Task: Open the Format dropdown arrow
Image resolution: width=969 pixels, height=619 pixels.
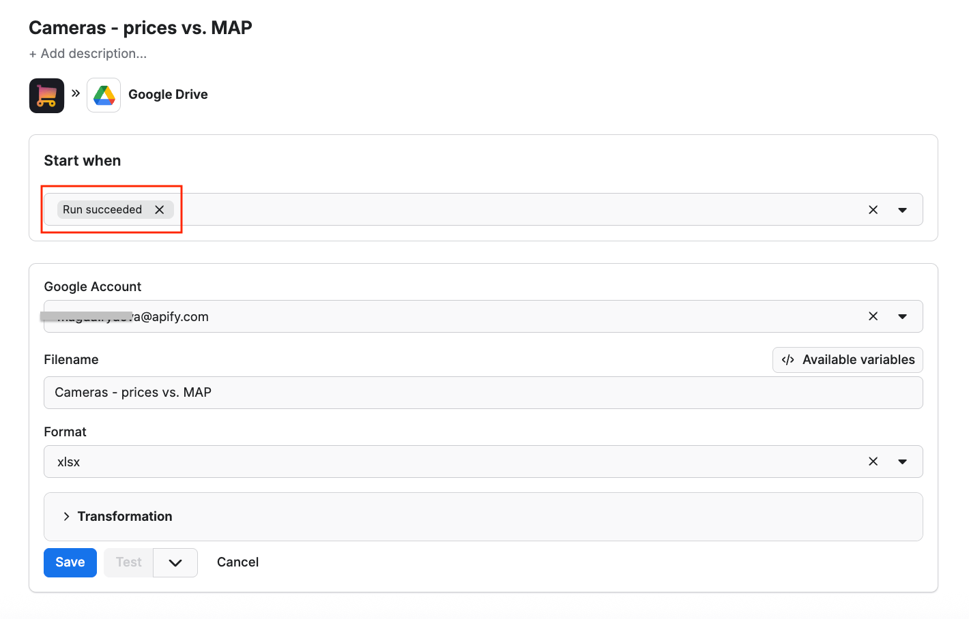Action: pos(902,462)
